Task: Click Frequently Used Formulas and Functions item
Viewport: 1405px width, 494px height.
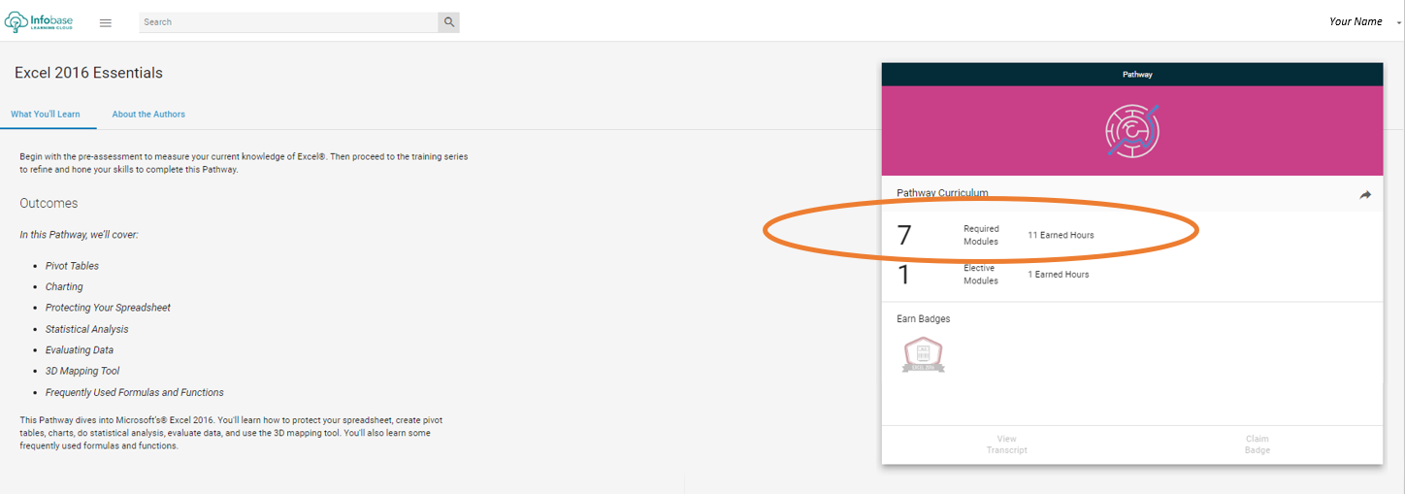Action: coord(135,393)
